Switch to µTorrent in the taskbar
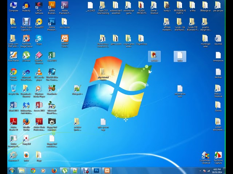The width and height of the screenshot is (233, 174). [65, 171]
